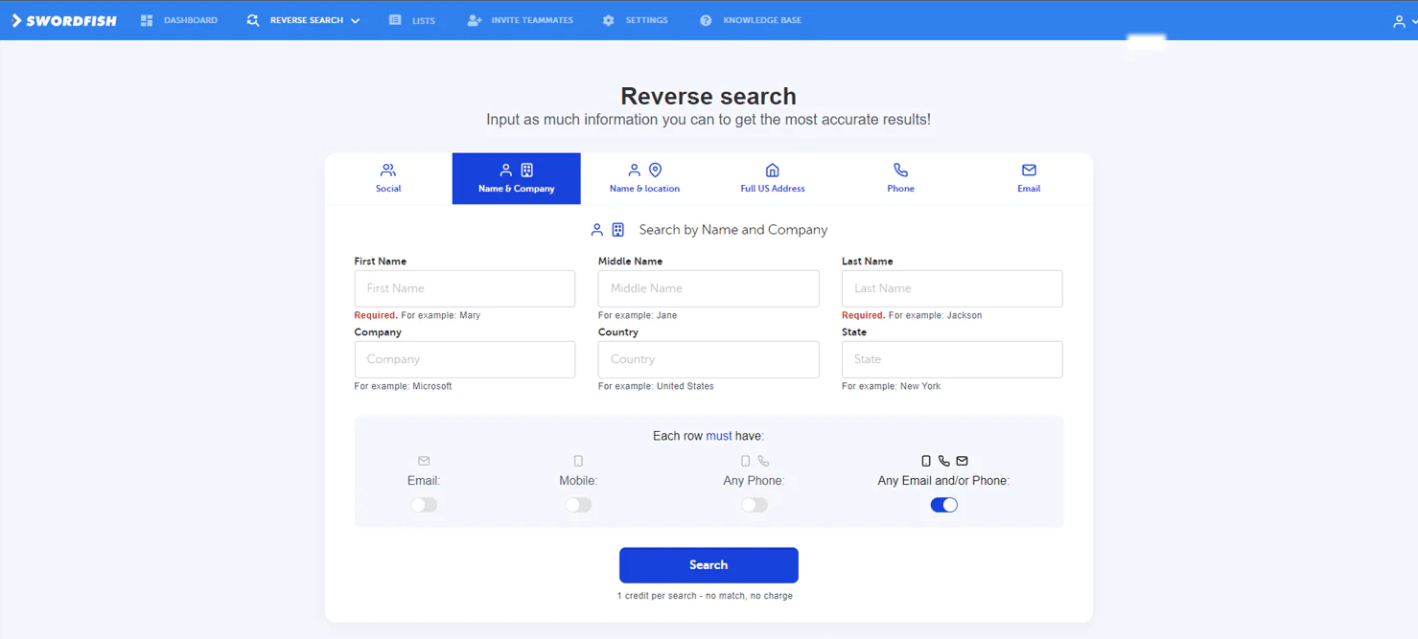
Task: Toggle the Any Phone switch
Action: [x=755, y=505]
